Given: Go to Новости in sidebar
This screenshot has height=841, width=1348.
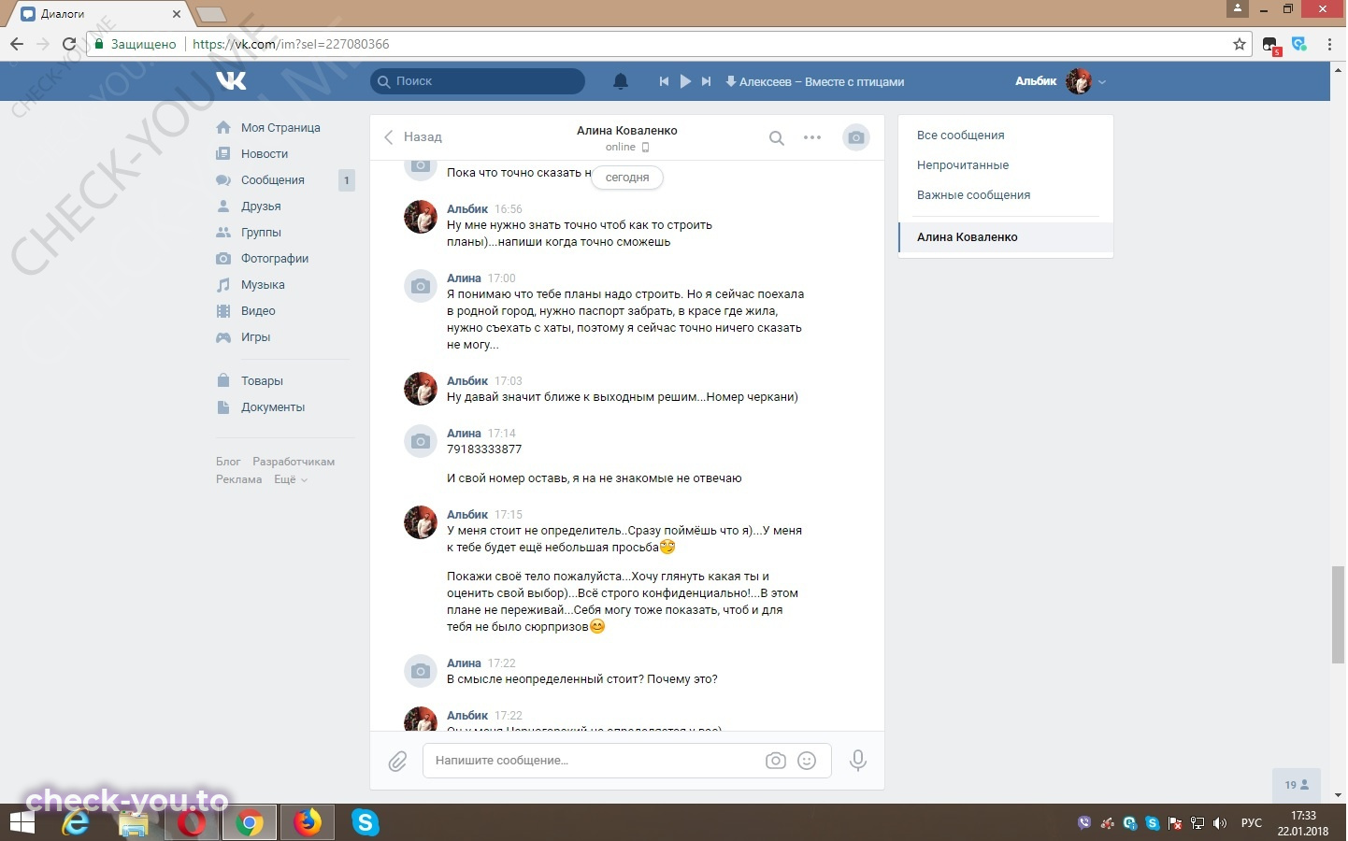Looking at the screenshot, I should [265, 154].
